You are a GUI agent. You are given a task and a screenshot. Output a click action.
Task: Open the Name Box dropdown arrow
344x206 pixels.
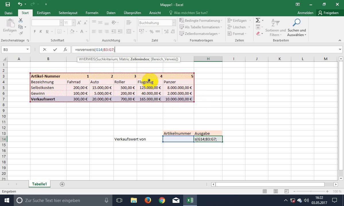coord(28,49)
